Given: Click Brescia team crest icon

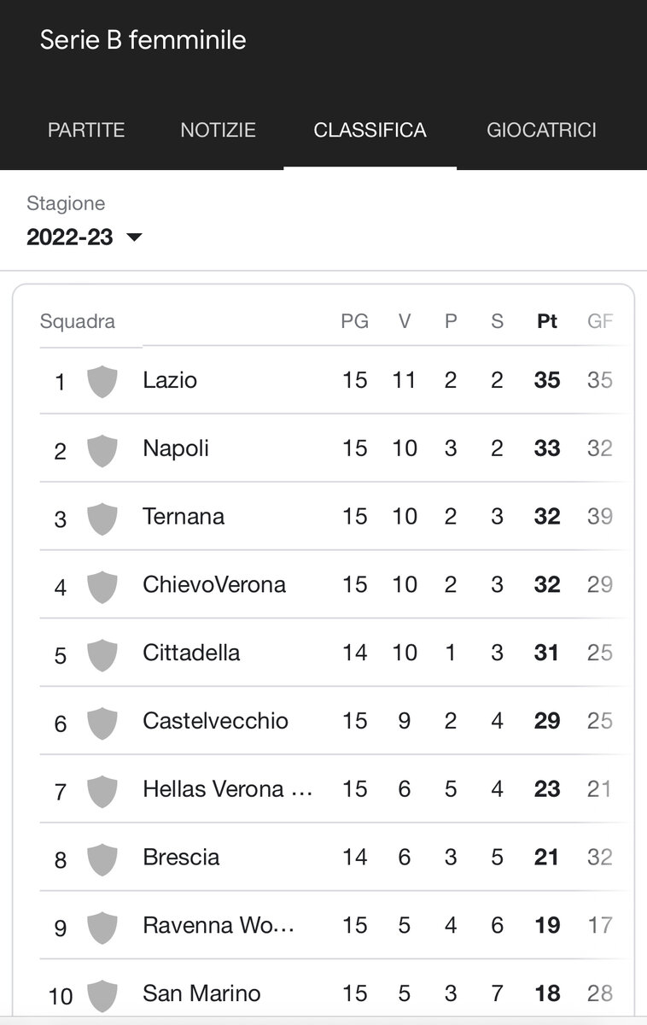Looking at the screenshot, I should pos(102,858).
